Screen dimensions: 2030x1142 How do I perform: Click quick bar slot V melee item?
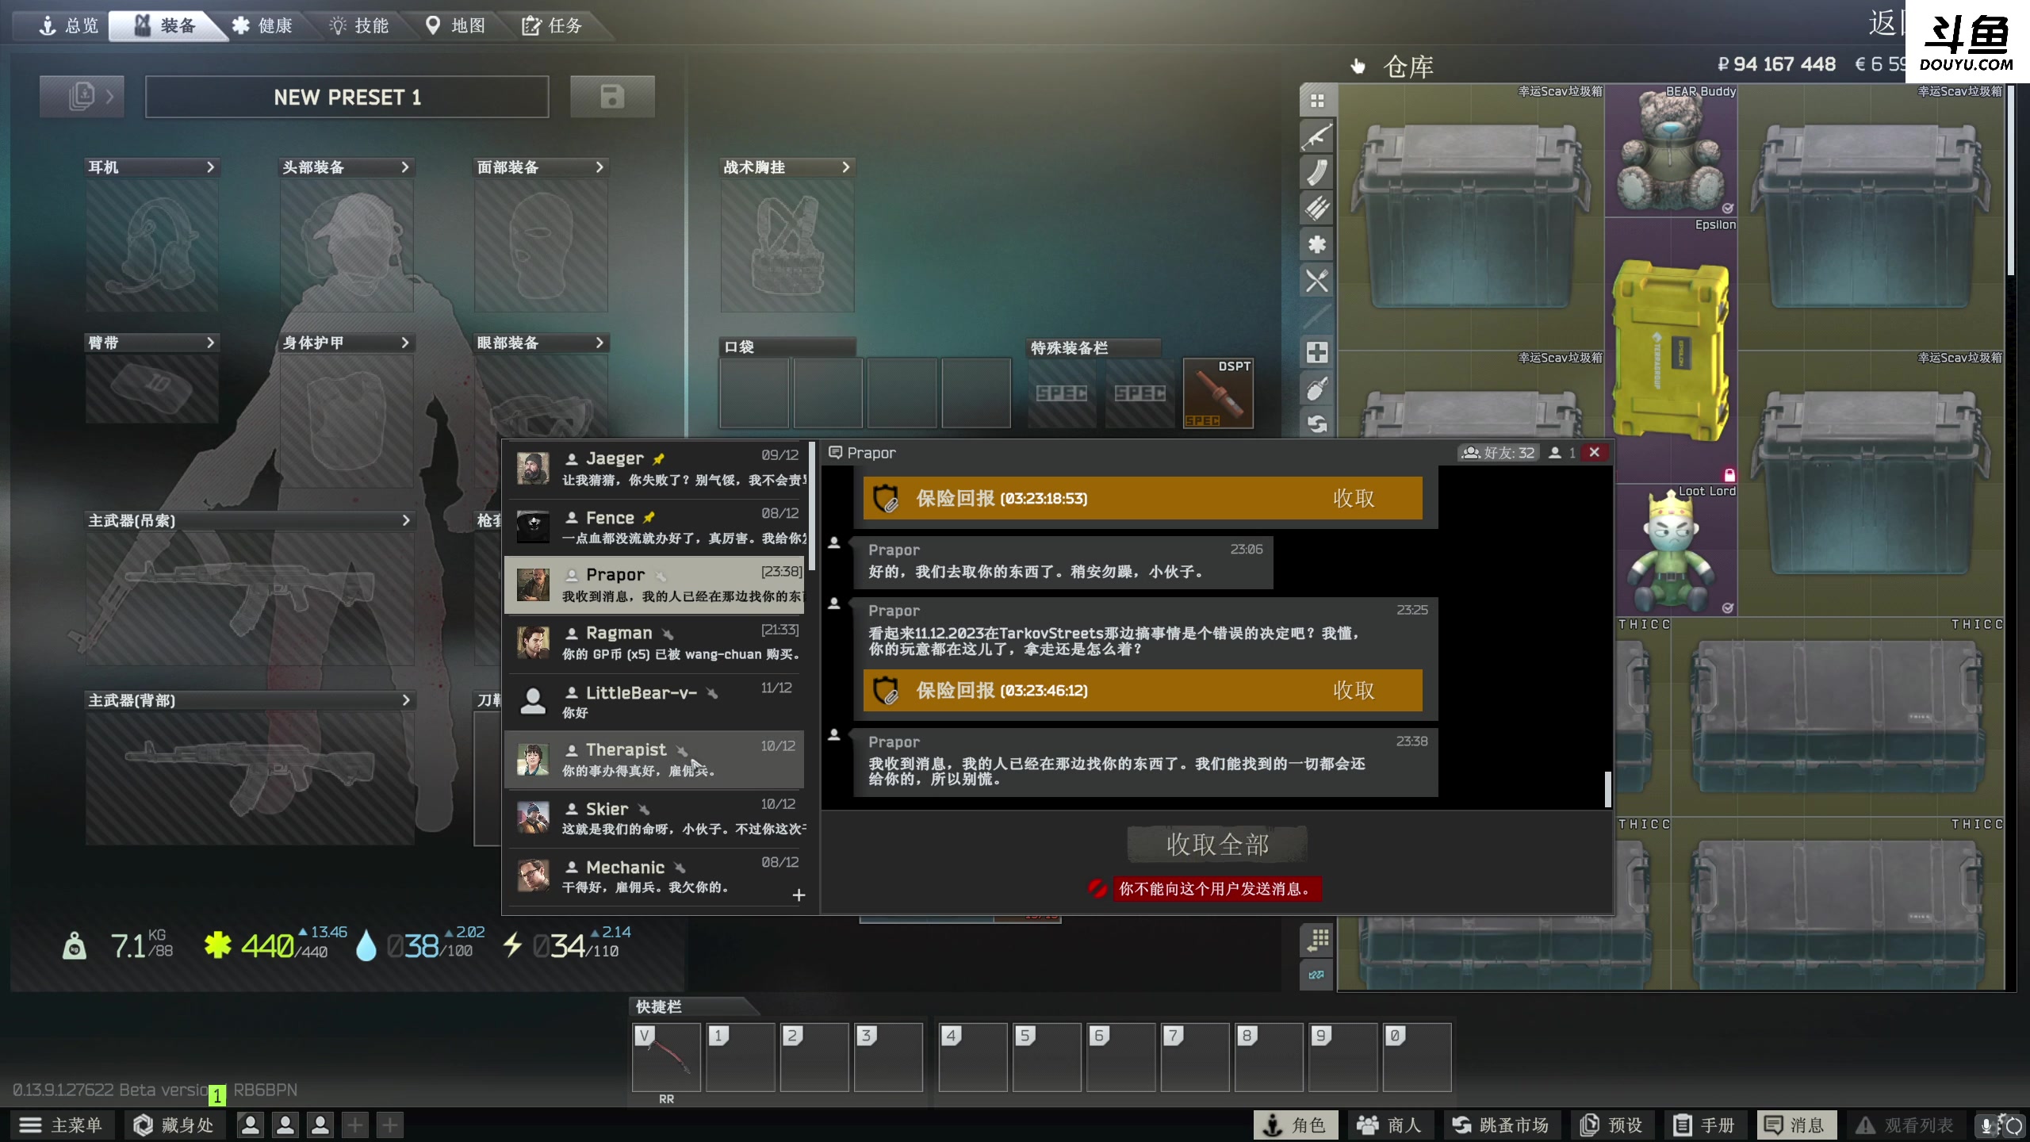pyautogui.click(x=666, y=1057)
